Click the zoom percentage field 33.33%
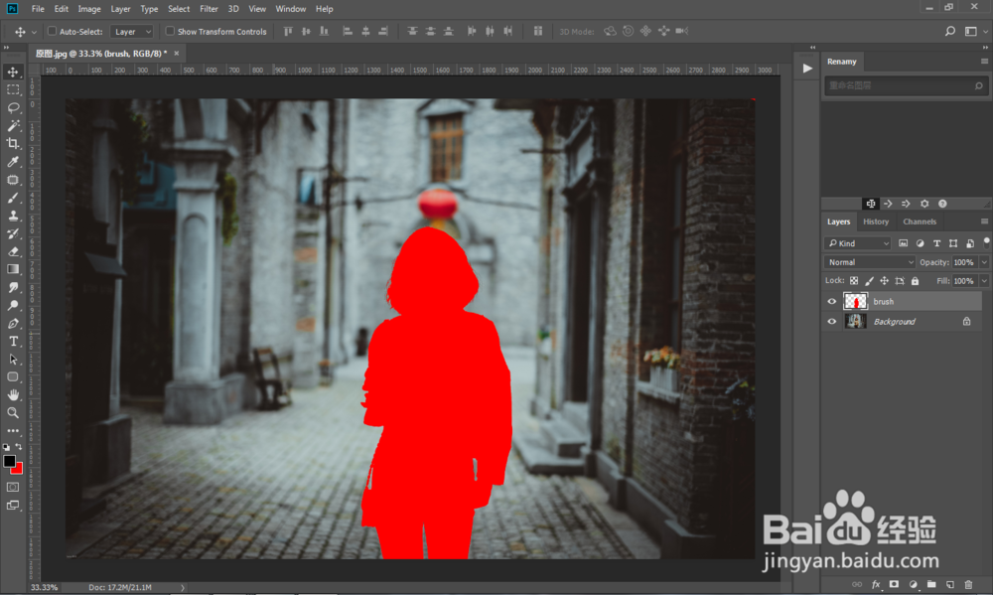This screenshot has width=993, height=595. (45, 587)
